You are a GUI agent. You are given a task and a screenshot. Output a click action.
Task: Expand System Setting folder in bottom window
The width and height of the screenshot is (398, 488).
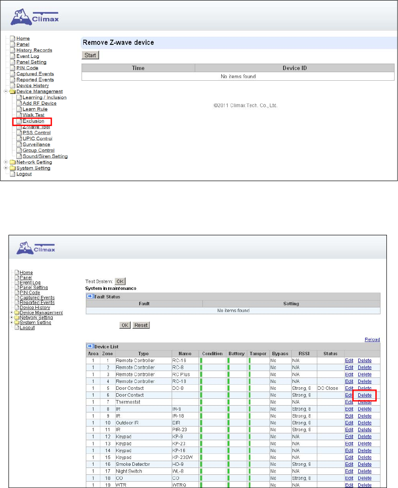pyautogui.click(x=12, y=322)
